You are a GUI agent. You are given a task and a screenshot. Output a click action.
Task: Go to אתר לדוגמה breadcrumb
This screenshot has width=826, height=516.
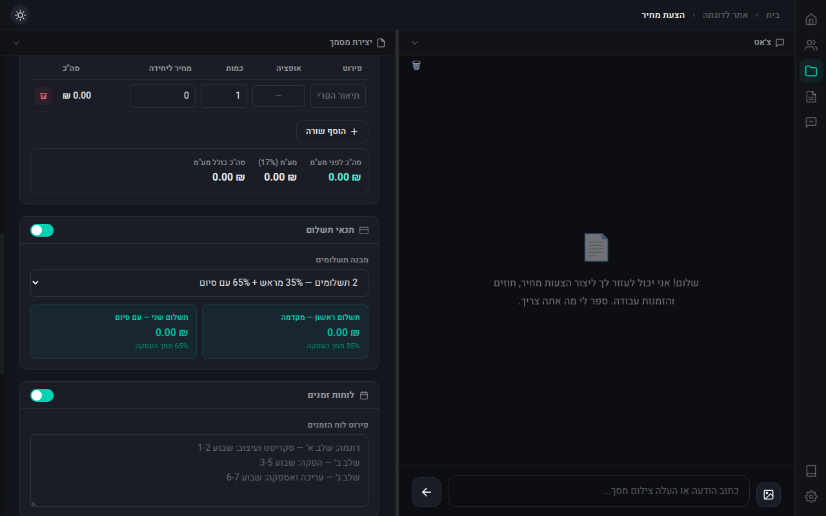[725, 15]
